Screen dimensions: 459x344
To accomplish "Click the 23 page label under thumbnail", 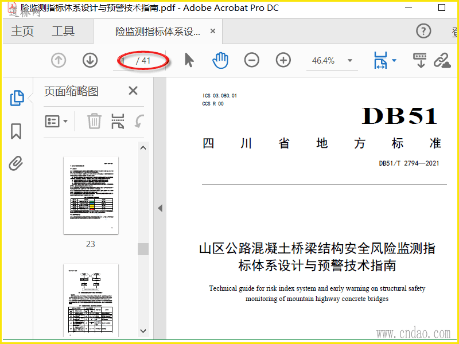I will (x=91, y=244).
